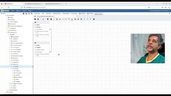The width and height of the screenshot is (171, 96).
Task: Switch to the Statistics tab
Action: (x=48, y=13)
